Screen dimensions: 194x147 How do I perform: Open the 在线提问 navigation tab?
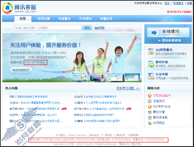pyautogui.click(x=86, y=19)
